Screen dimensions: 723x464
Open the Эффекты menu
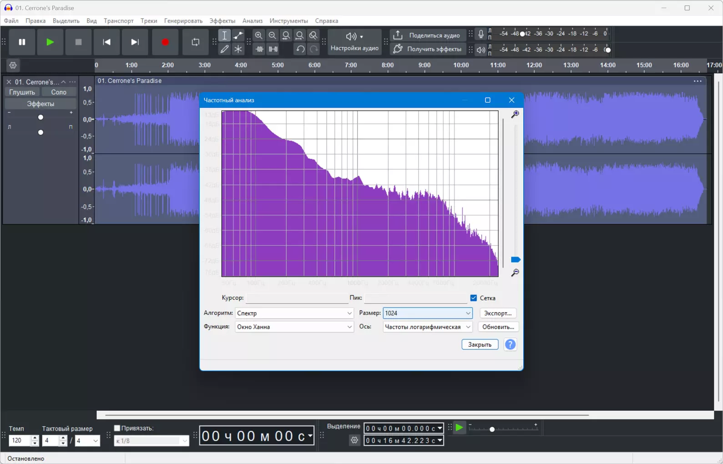(x=222, y=20)
